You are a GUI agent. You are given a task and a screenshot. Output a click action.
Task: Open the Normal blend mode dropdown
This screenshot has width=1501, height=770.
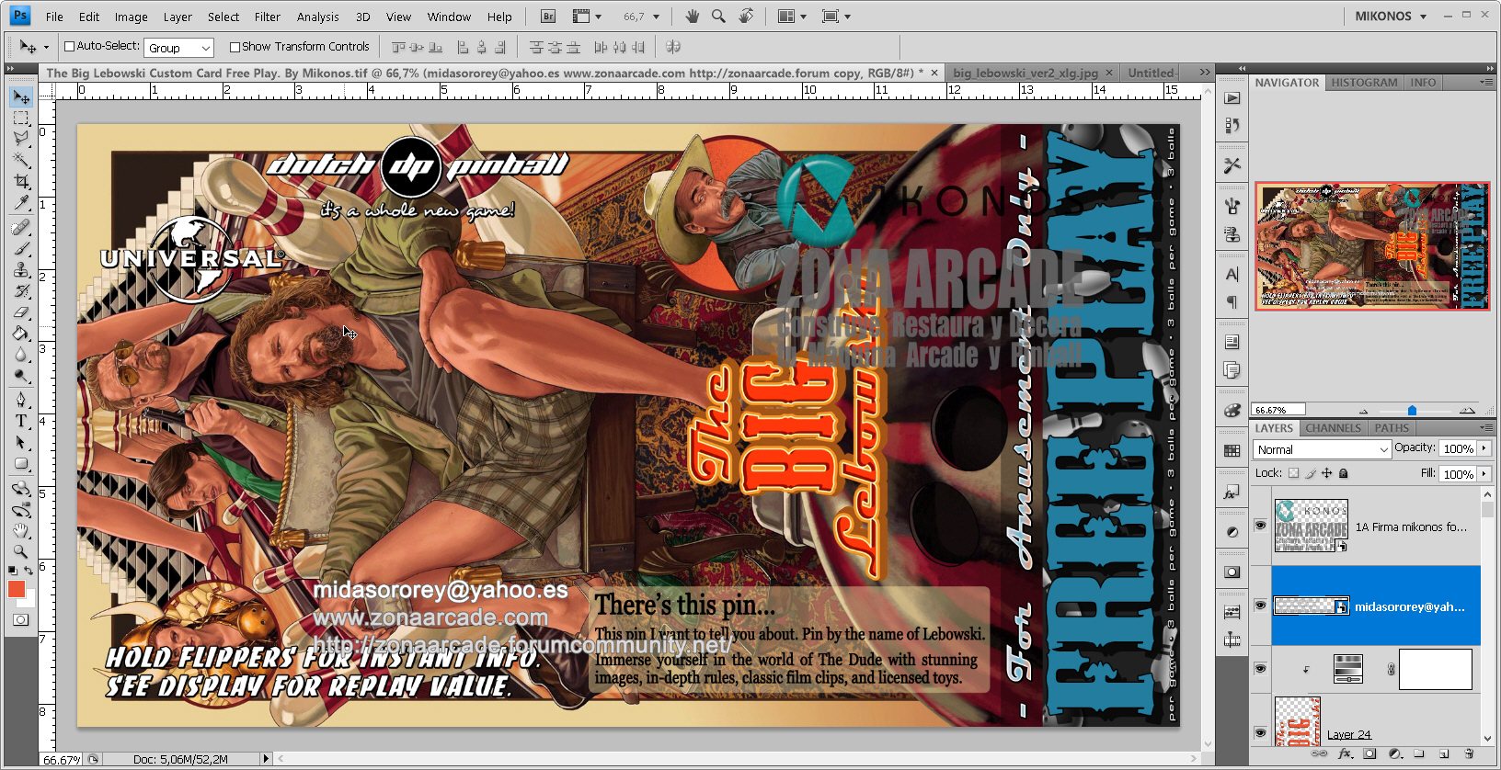pos(1321,449)
